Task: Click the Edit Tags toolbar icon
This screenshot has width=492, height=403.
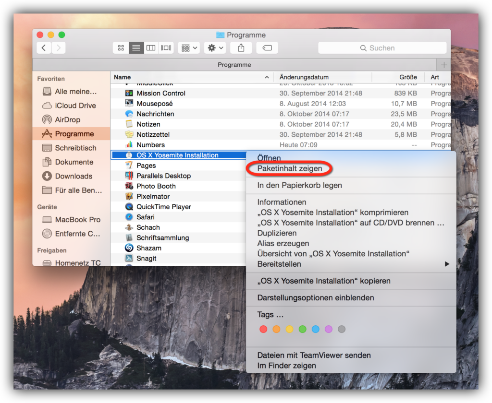Action: coord(267,48)
